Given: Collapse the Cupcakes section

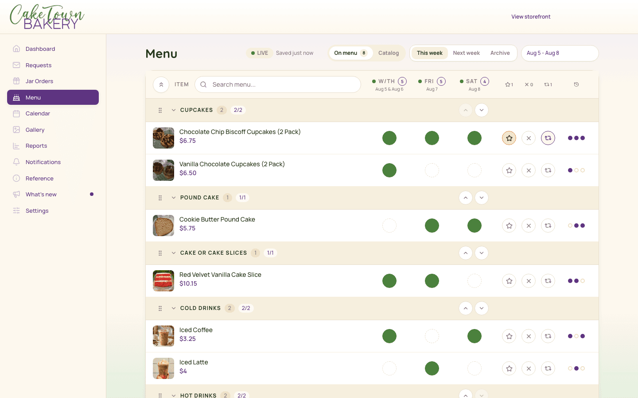Looking at the screenshot, I should pyautogui.click(x=174, y=110).
